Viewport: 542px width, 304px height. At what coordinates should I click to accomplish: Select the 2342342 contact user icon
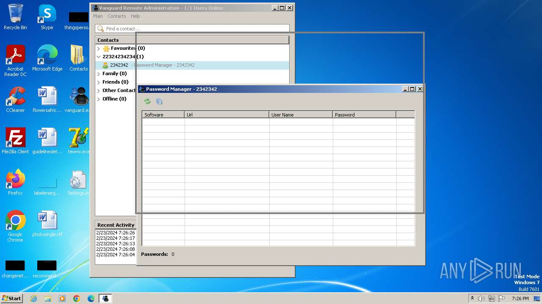(105, 65)
